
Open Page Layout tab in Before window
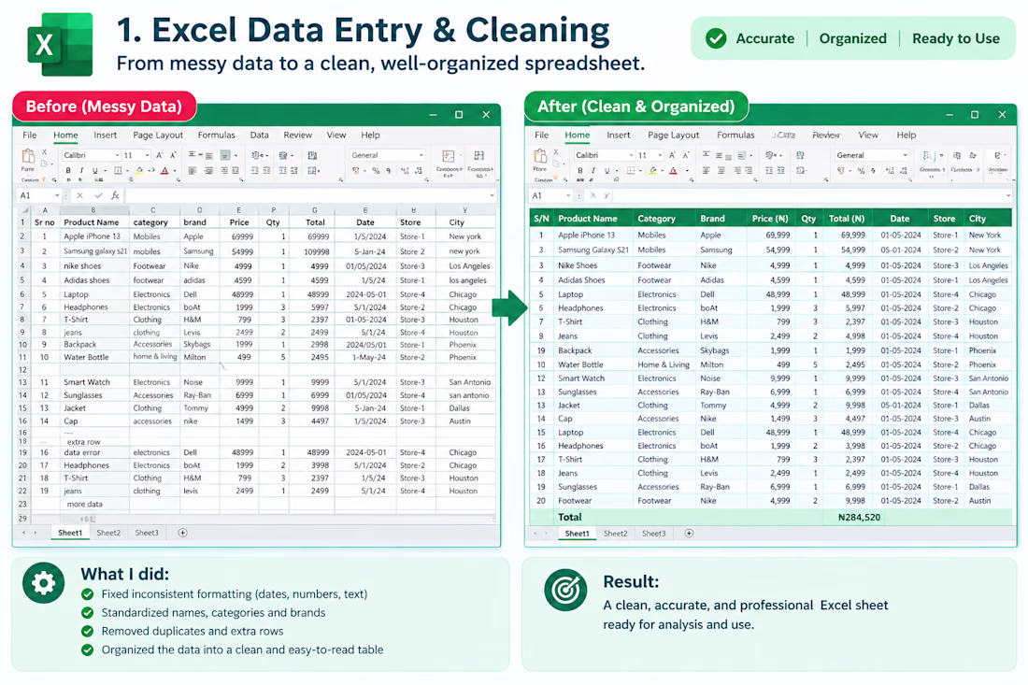[x=158, y=135]
